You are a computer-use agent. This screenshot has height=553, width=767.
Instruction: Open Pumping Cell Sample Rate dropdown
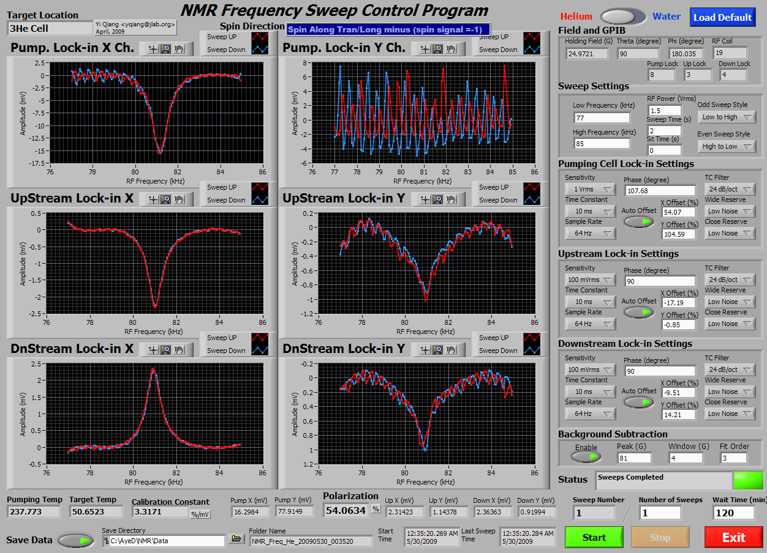coord(590,233)
